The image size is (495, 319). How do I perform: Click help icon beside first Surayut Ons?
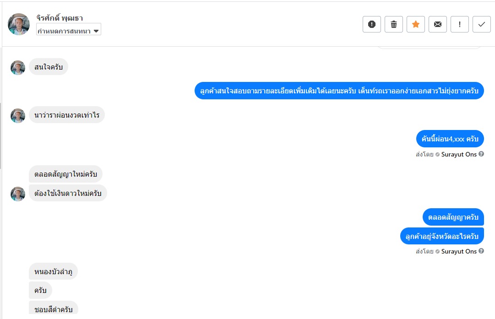(481, 154)
